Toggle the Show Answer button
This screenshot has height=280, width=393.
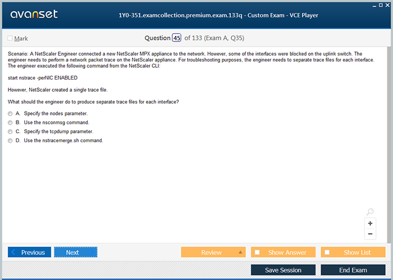click(283, 253)
